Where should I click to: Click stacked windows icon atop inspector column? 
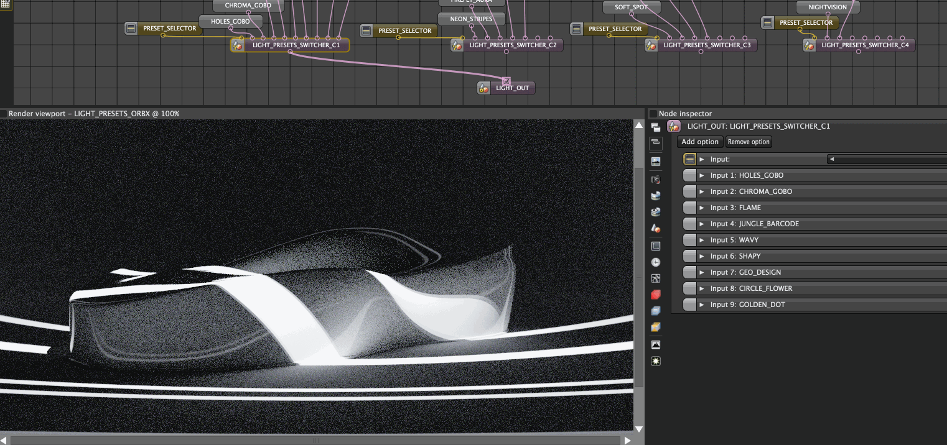click(x=656, y=127)
